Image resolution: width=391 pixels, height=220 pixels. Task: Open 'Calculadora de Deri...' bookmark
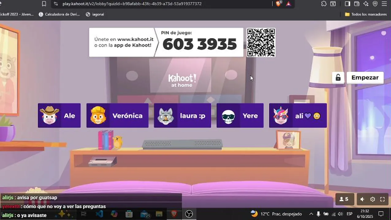(x=59, y=14)
